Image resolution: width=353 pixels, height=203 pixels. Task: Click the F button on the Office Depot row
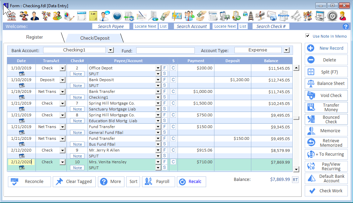tap(164, 68)
